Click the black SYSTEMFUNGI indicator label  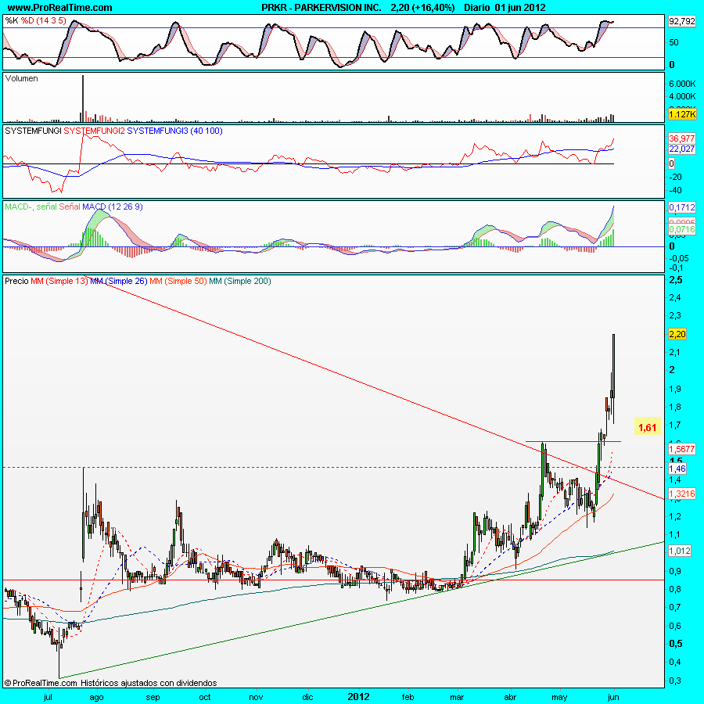[x=33, y=131]
